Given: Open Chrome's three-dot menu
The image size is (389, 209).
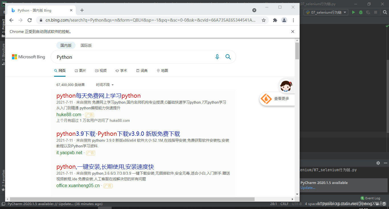Looking at the screenshot, I should point(293,20).
